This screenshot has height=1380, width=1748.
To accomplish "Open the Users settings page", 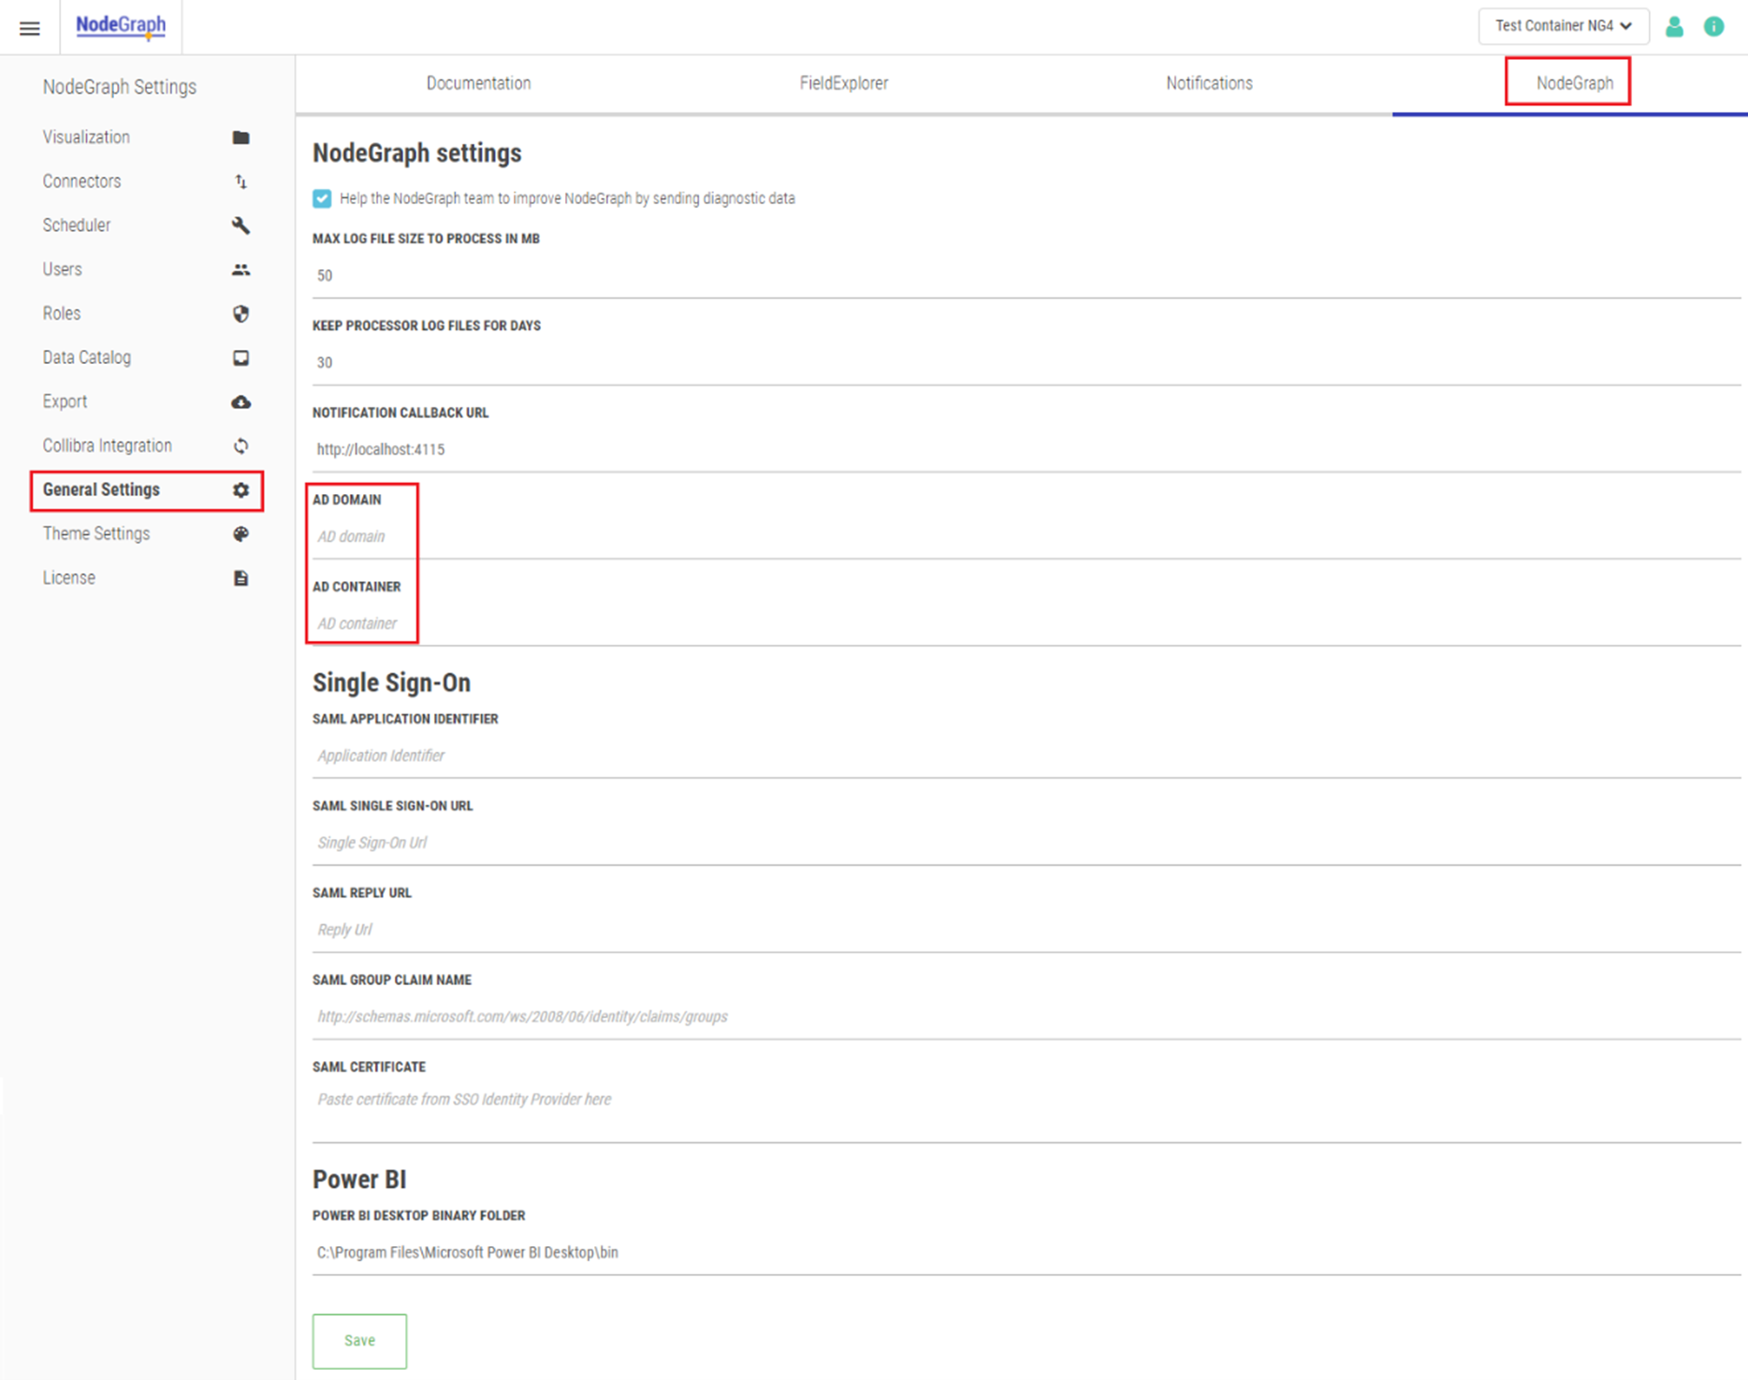I will click(x=62, y=269).
